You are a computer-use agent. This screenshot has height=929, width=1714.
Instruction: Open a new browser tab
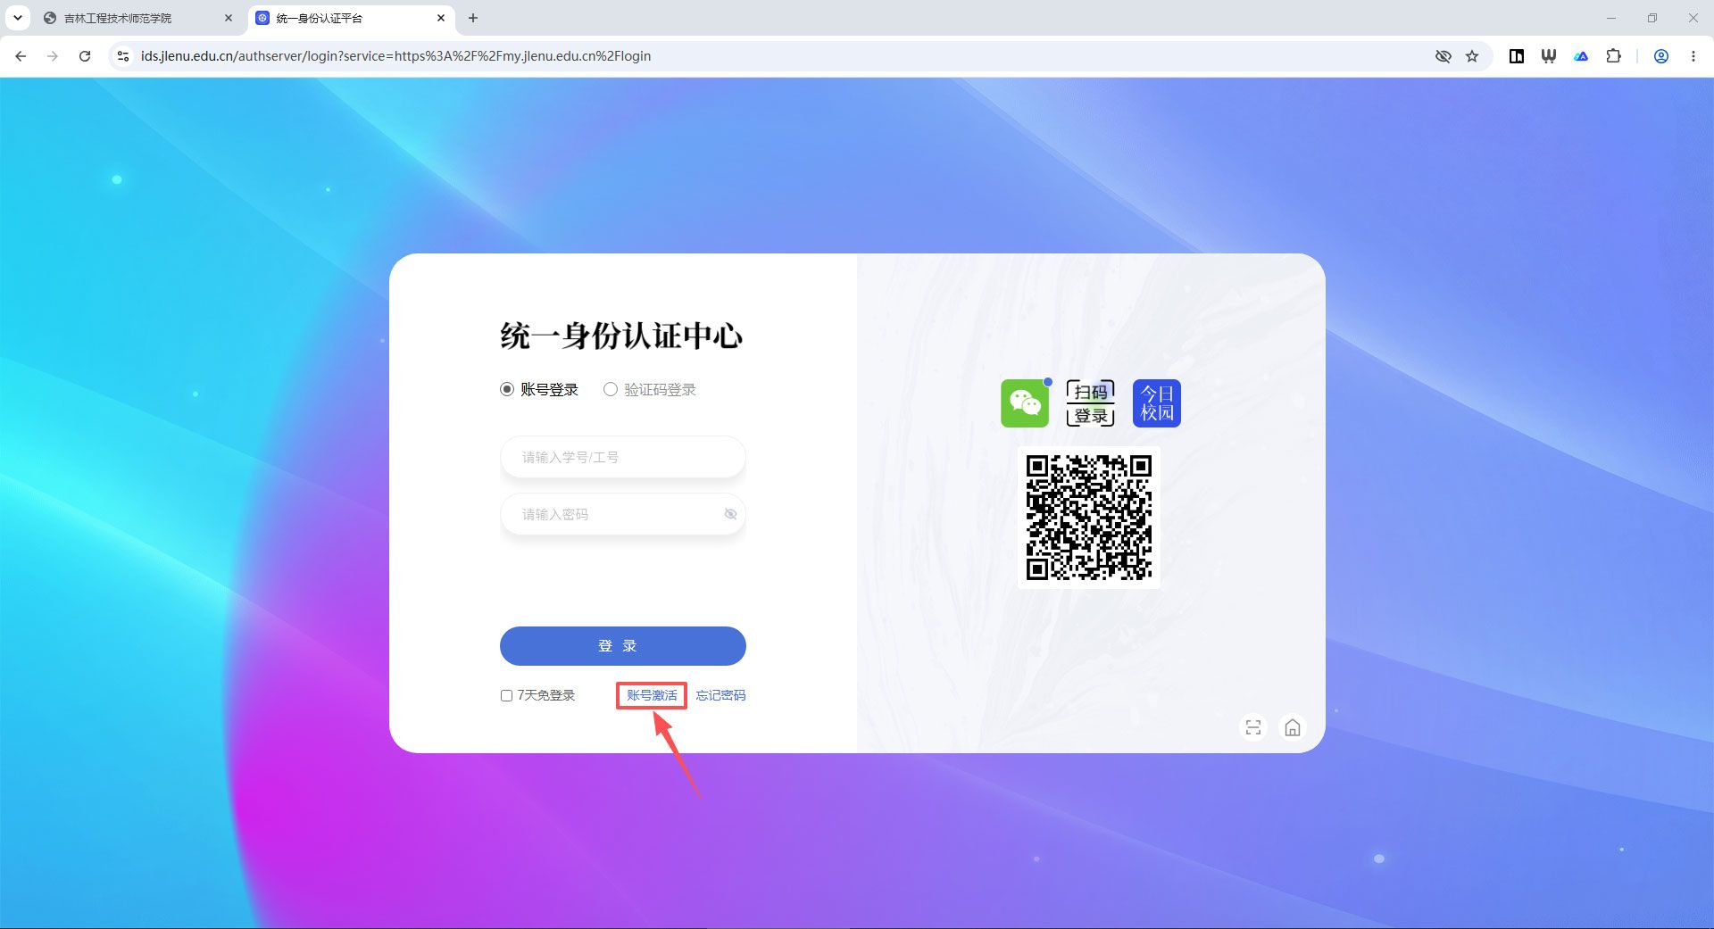pyautogui.click(x=473, y=18)
